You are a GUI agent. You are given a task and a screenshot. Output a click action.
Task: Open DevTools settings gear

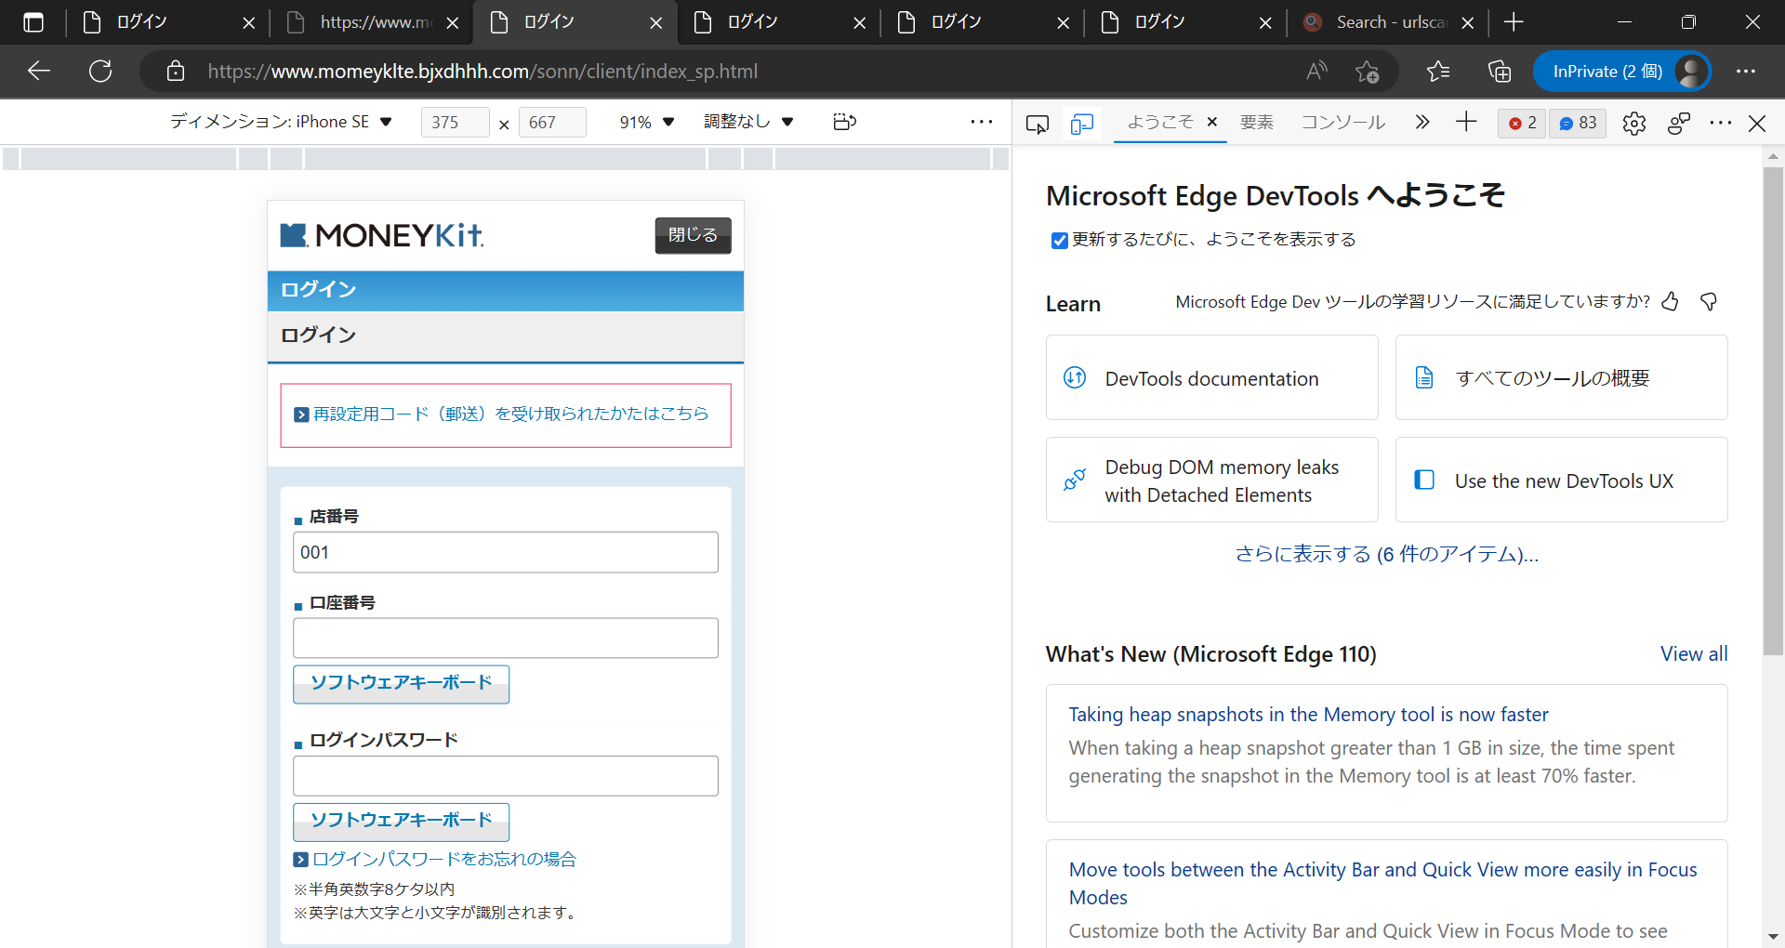pos(1633,123)
